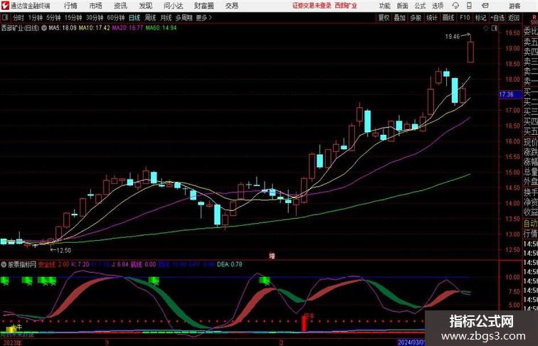Screen dimensions: 538x346
Task: Click the 标记 mark toolbar button
Action: pos(480,18)
